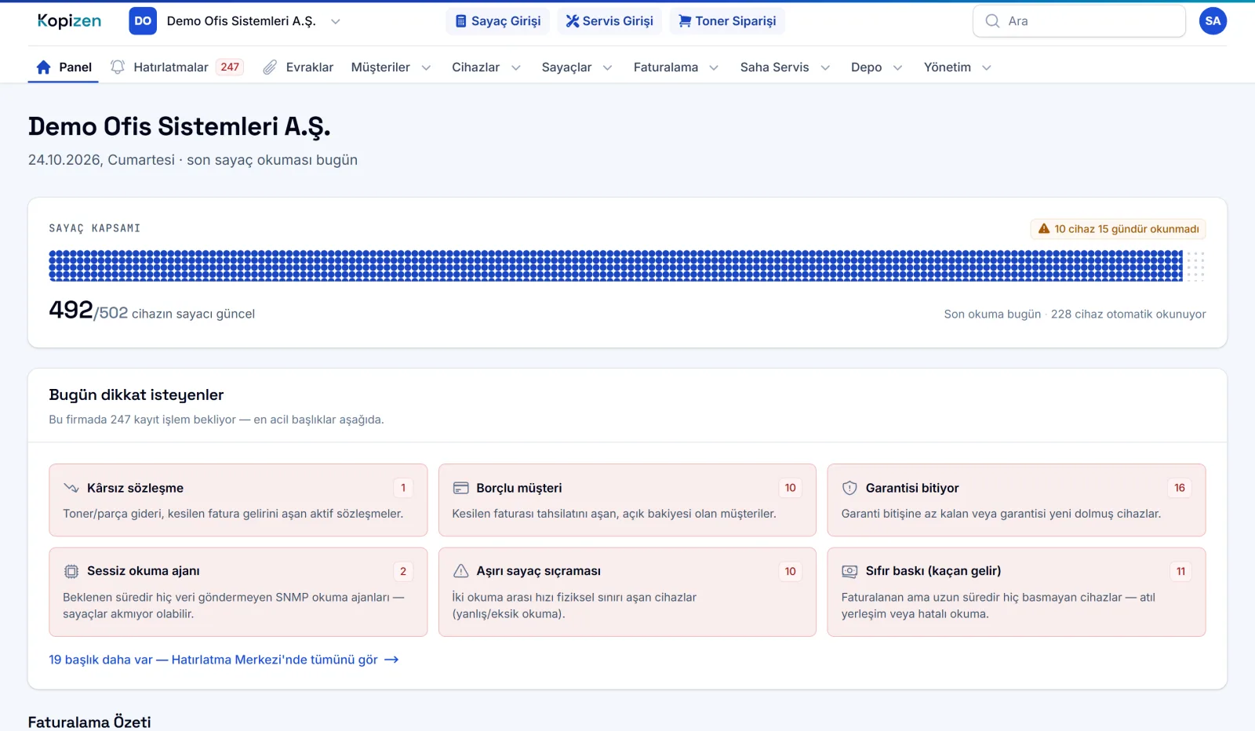Expand the Saha Servis menu

tap(785, 67)
